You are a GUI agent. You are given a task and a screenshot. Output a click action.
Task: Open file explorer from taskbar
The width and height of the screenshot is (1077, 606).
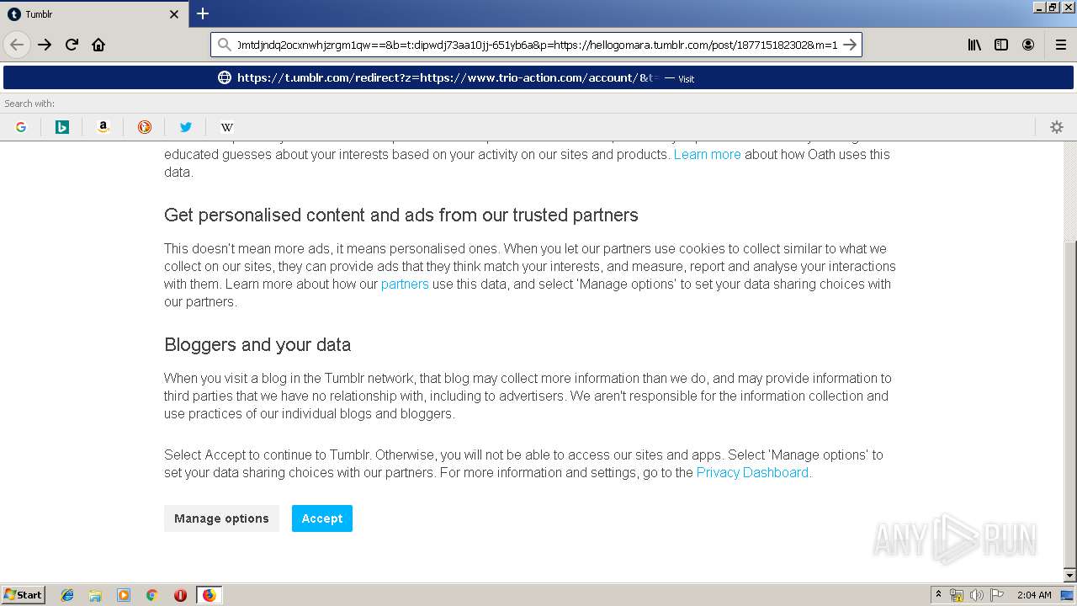click(x=95, y=595)
